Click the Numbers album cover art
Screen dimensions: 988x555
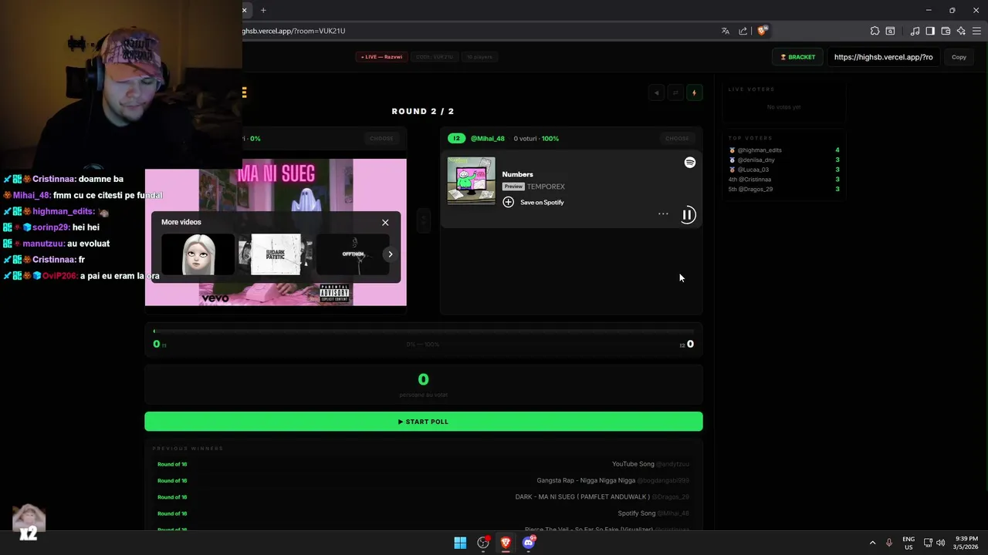click(x=472, y=181)
